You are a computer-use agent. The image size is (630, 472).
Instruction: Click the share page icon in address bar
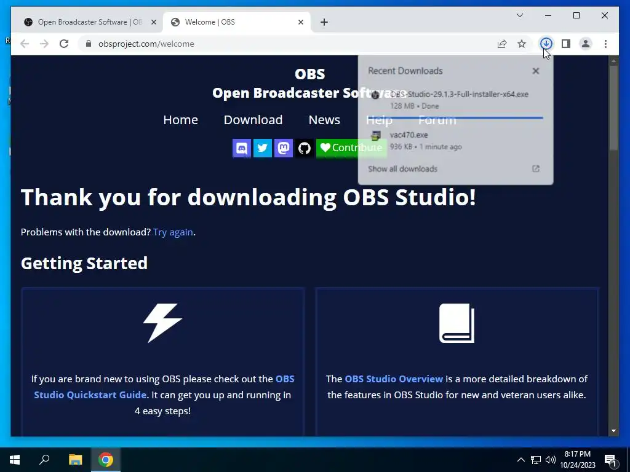click(x=502, y=44)
